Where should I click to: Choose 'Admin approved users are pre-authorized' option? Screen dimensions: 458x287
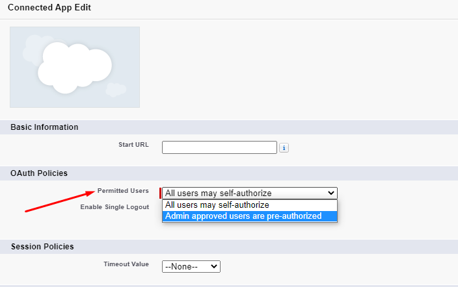pos(243,216)
